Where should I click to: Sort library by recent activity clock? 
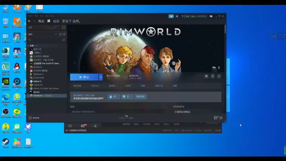click(x=60, y=34)
